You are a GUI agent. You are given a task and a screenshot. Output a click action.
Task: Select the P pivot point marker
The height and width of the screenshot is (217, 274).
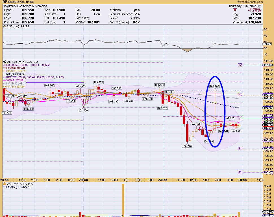tap(240, 118)
